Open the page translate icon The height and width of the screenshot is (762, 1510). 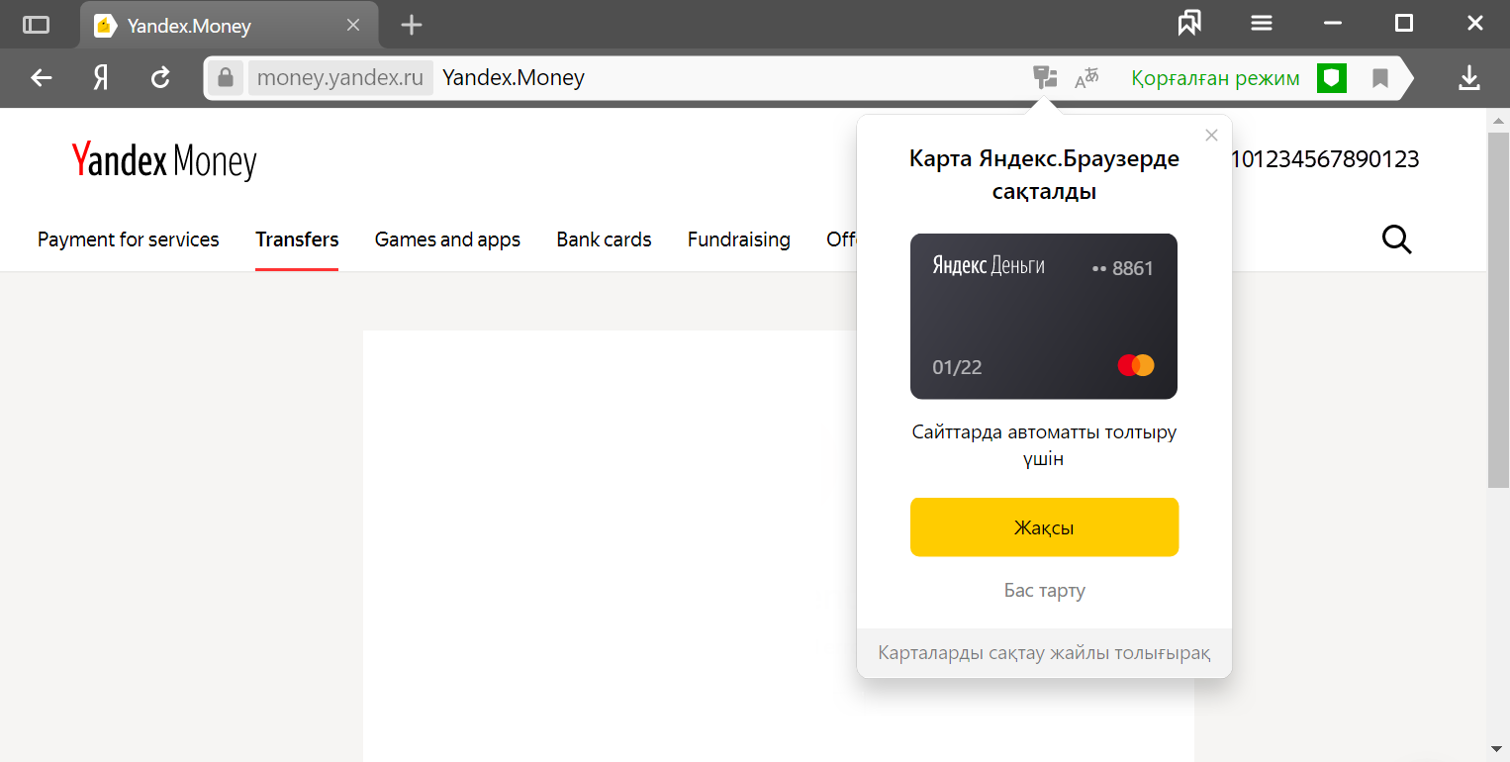tap(1087, 77)
